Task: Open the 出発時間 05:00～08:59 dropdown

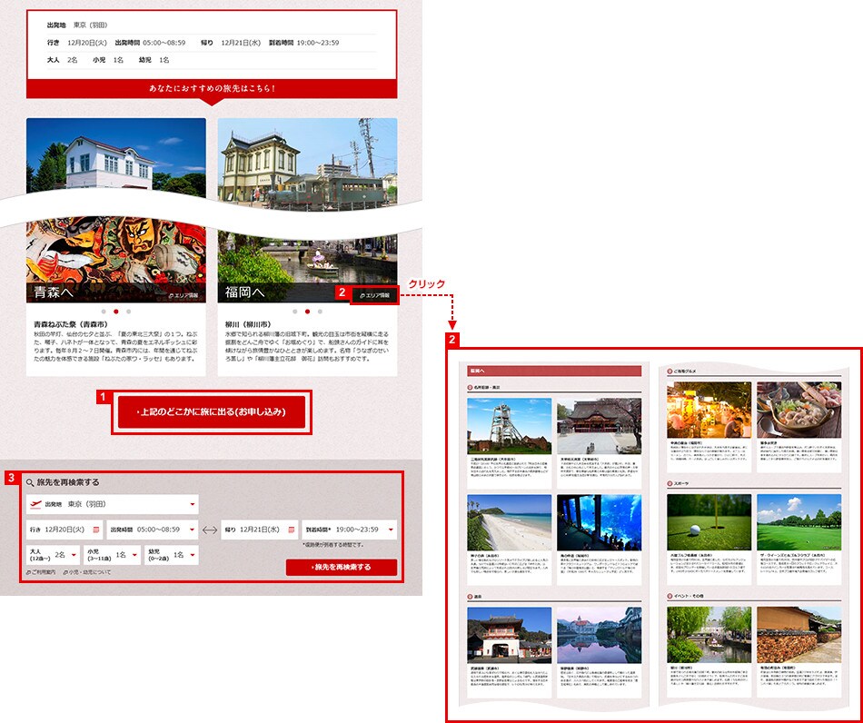Action: pos(192,530)
